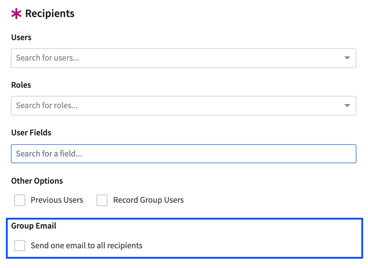Select the User Fields search box
The width and height of the screenshot is (368, 268).
point(184,154)
